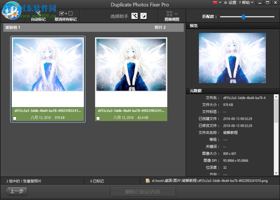Viewport: 280px width, 200px height.
Task: Click the preview thumbnail in 预览 panel
Action: point(232,58)
